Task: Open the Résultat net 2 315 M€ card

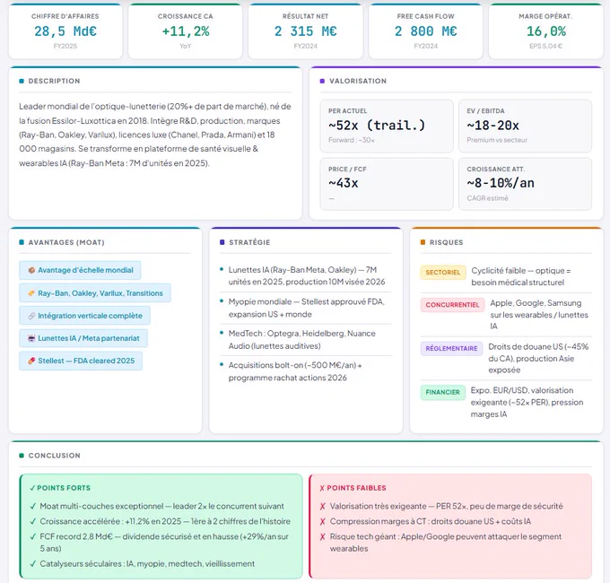Action: [306, 31]
